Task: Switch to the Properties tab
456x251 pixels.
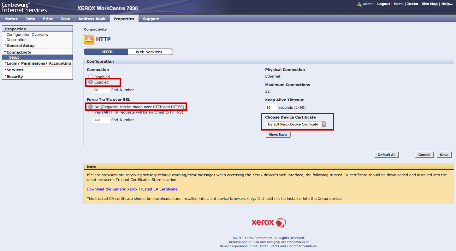Action: (x=124, y=19)
